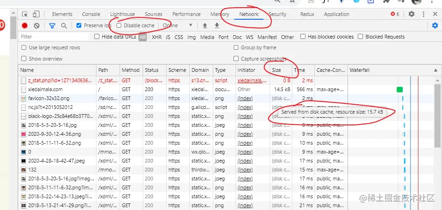Switch to the Console tab
The height and width of the screenshot is (210, 442).
coord(91,14)
